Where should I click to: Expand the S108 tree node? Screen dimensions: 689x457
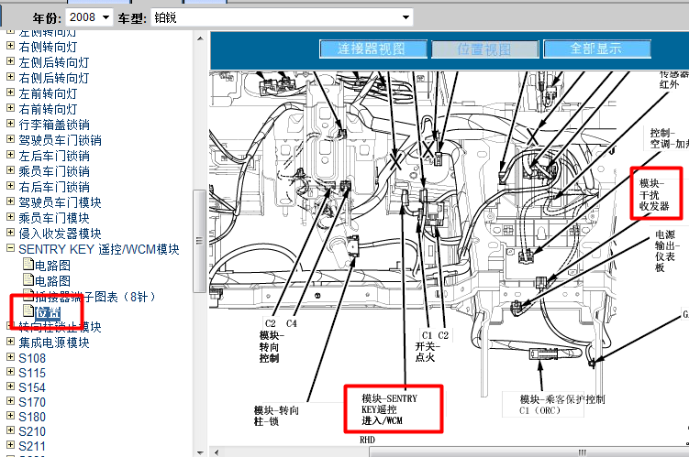tap(10, 357)
